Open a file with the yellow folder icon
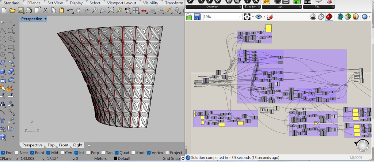Viewport: 374px width, 162px height. click(x=12, y=10)
